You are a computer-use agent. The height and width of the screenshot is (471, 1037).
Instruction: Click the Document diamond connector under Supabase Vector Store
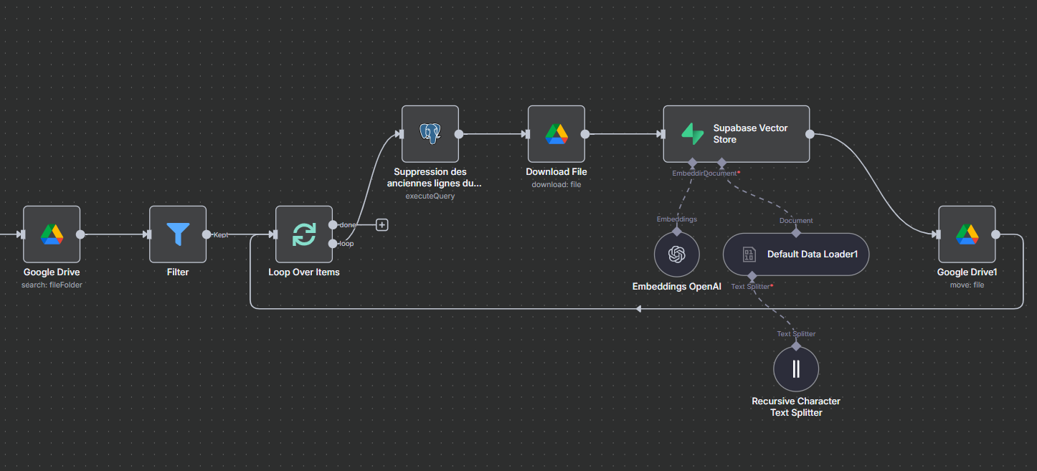pyautogui.click(x=722, y=162)
